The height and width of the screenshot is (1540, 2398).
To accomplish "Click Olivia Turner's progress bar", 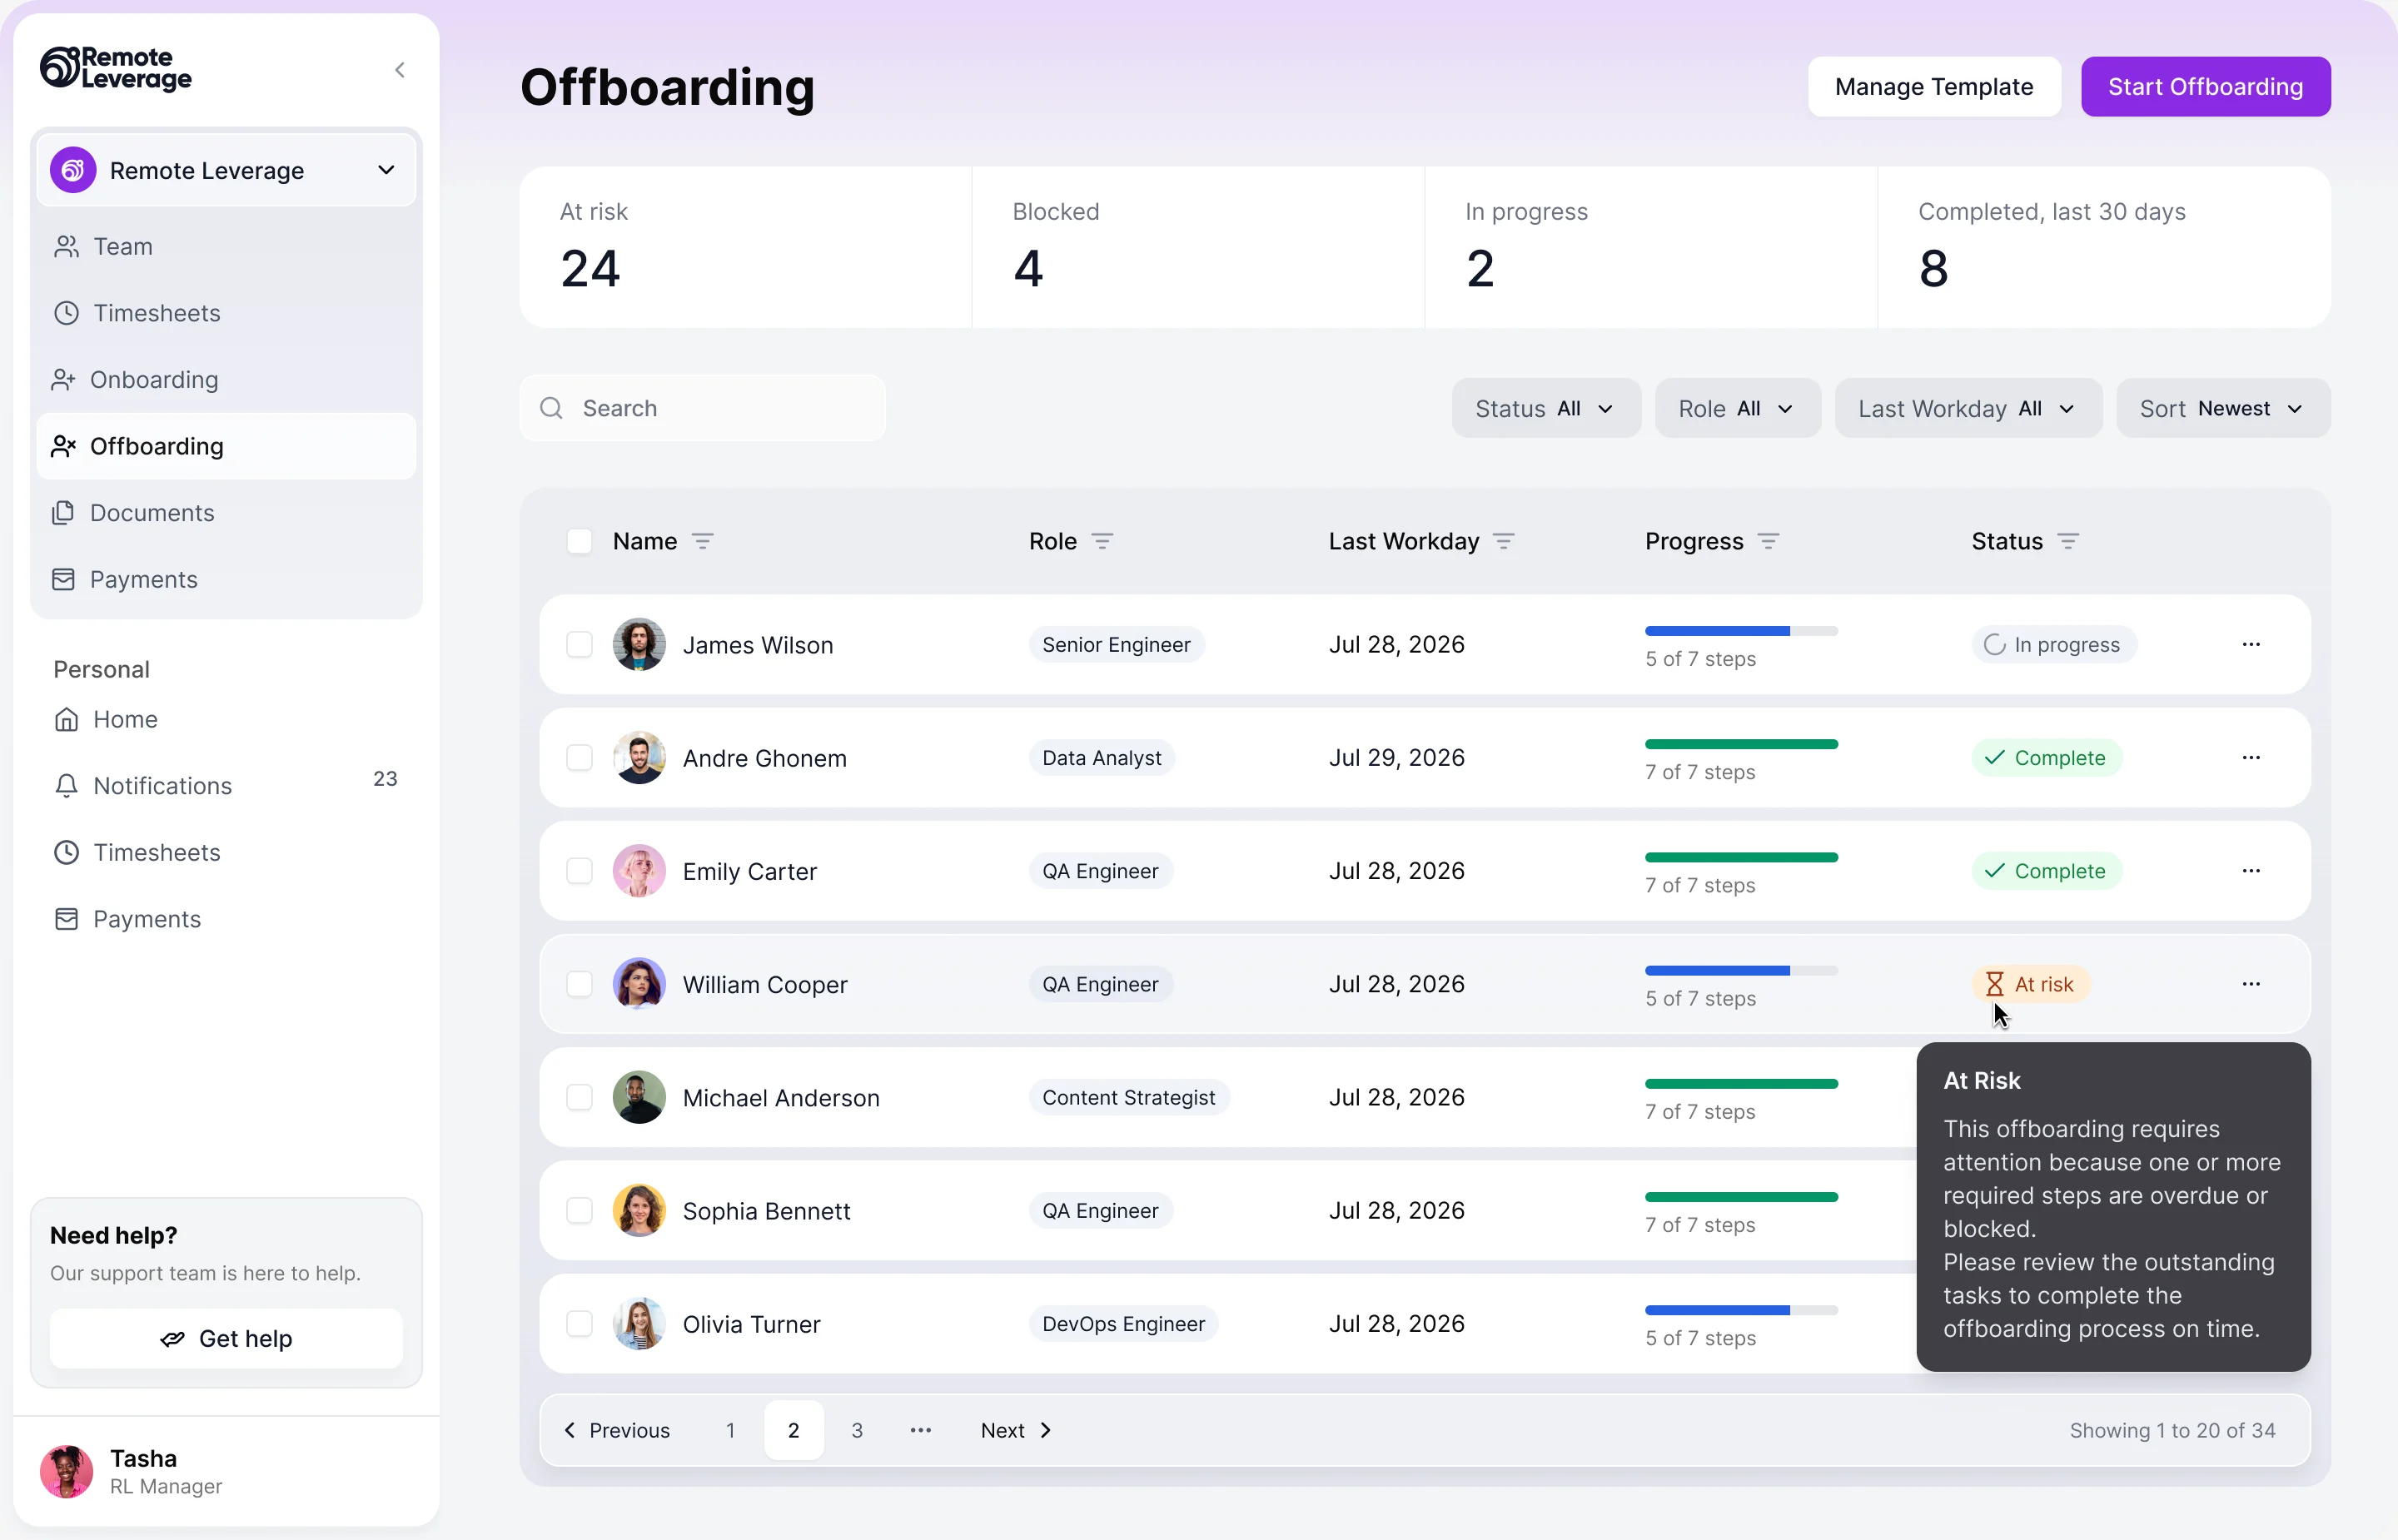I will 1741,1310.
